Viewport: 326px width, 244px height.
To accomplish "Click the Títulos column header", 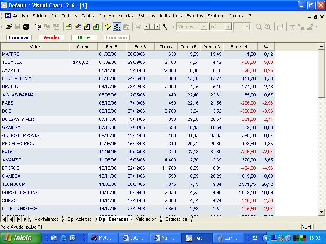I will 166,47.
